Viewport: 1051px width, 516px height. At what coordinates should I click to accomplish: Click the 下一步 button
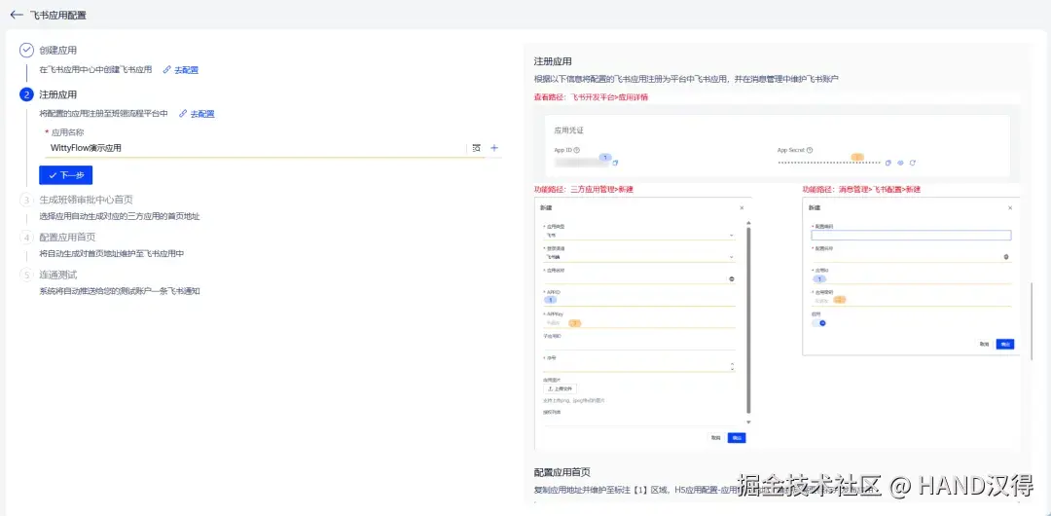point(66,175)
